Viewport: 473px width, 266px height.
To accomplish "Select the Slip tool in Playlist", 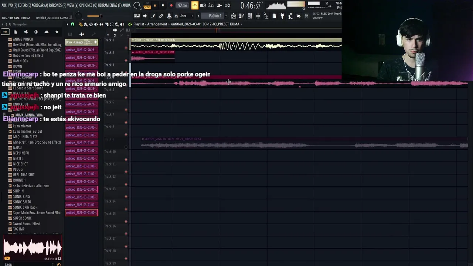I will click(x=101, y=24).
